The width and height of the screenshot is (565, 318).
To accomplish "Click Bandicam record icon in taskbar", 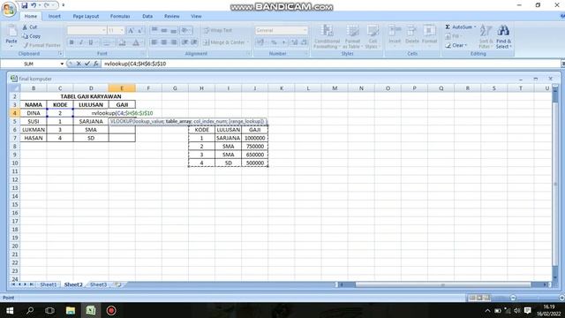I will (111, 310).
